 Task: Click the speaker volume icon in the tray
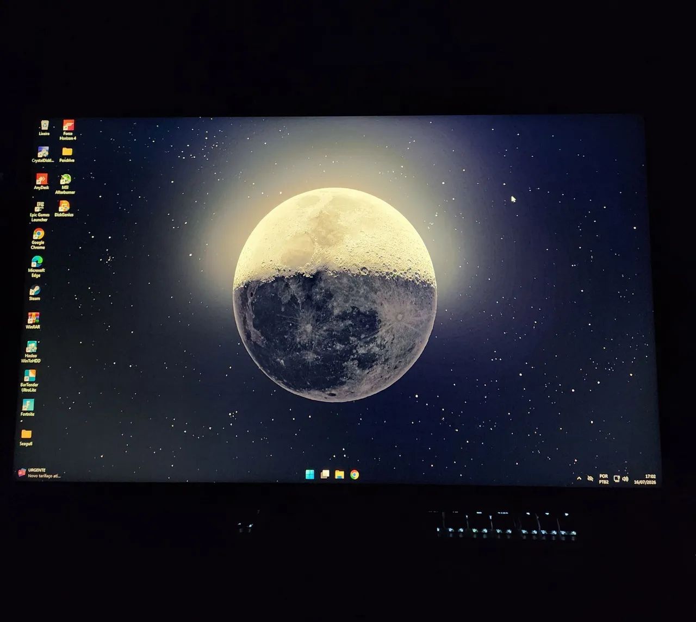click(x=625, y=479)
